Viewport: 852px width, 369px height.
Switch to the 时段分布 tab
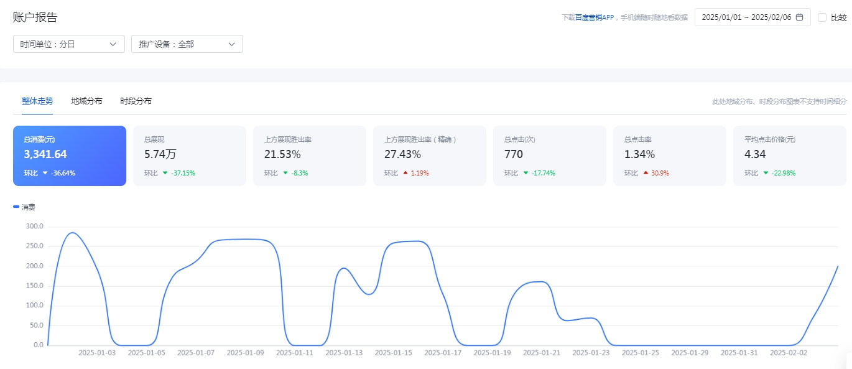[136, 101]
